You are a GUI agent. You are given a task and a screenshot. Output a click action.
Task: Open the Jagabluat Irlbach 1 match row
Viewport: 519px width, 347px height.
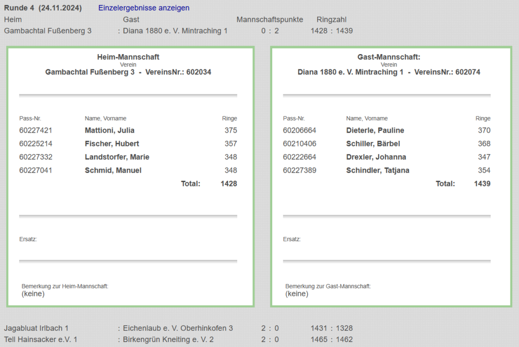36,328
